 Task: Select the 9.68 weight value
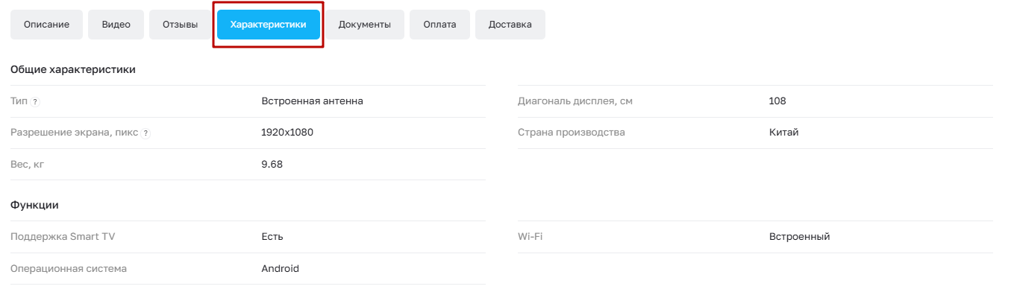click(x=272, y=164)
